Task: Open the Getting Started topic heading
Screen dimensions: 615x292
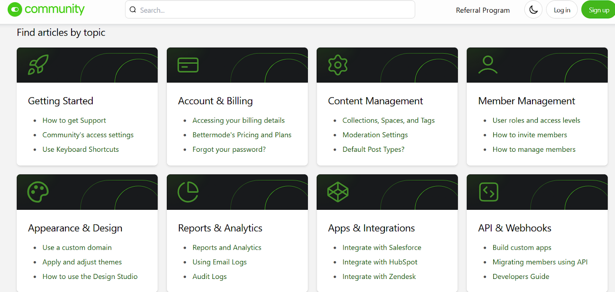Action: [x=61, y=101]
